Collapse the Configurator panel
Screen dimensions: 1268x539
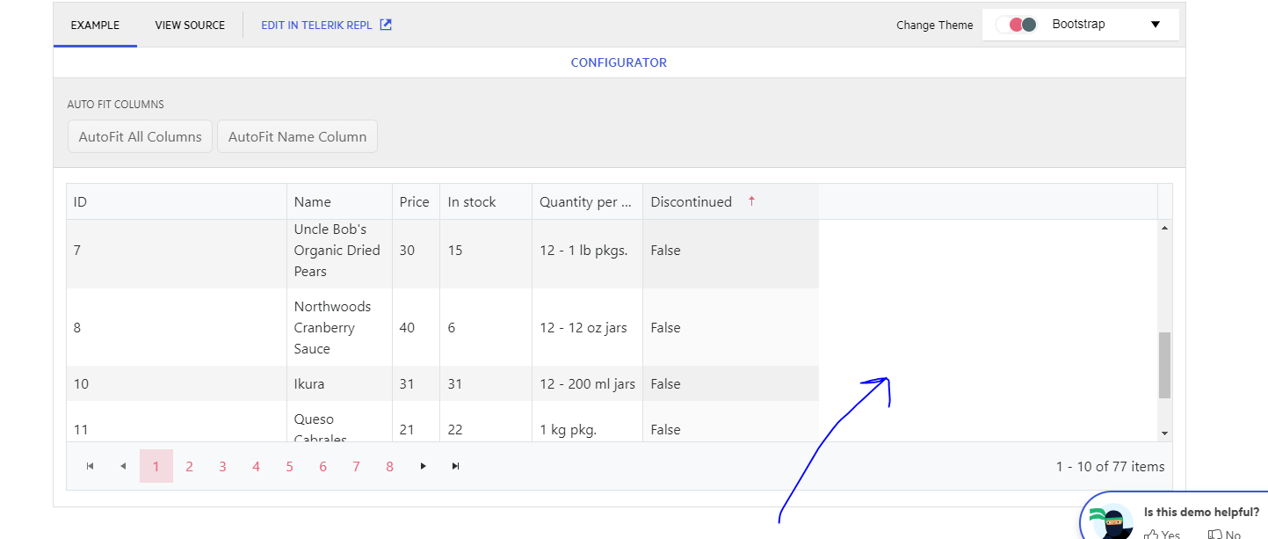(619, 62)
